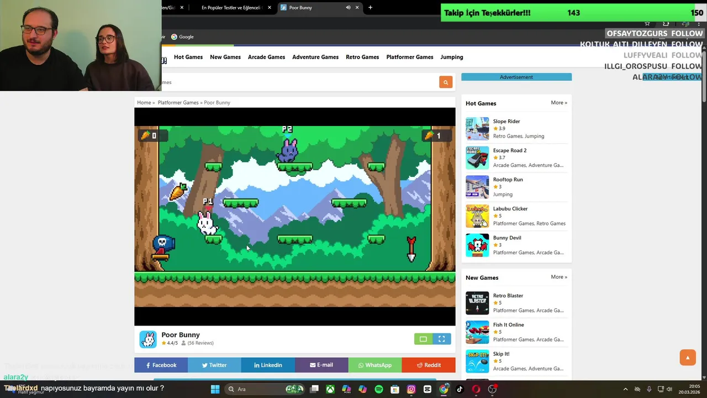This screenshot has width=707, height=398.
Task: Open Google bookmark in bookmarks bar
Action: click(182, 37)
